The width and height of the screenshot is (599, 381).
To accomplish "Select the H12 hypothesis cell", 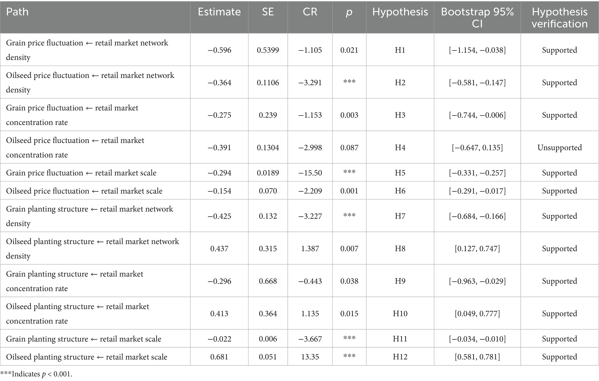I will 400,357.
